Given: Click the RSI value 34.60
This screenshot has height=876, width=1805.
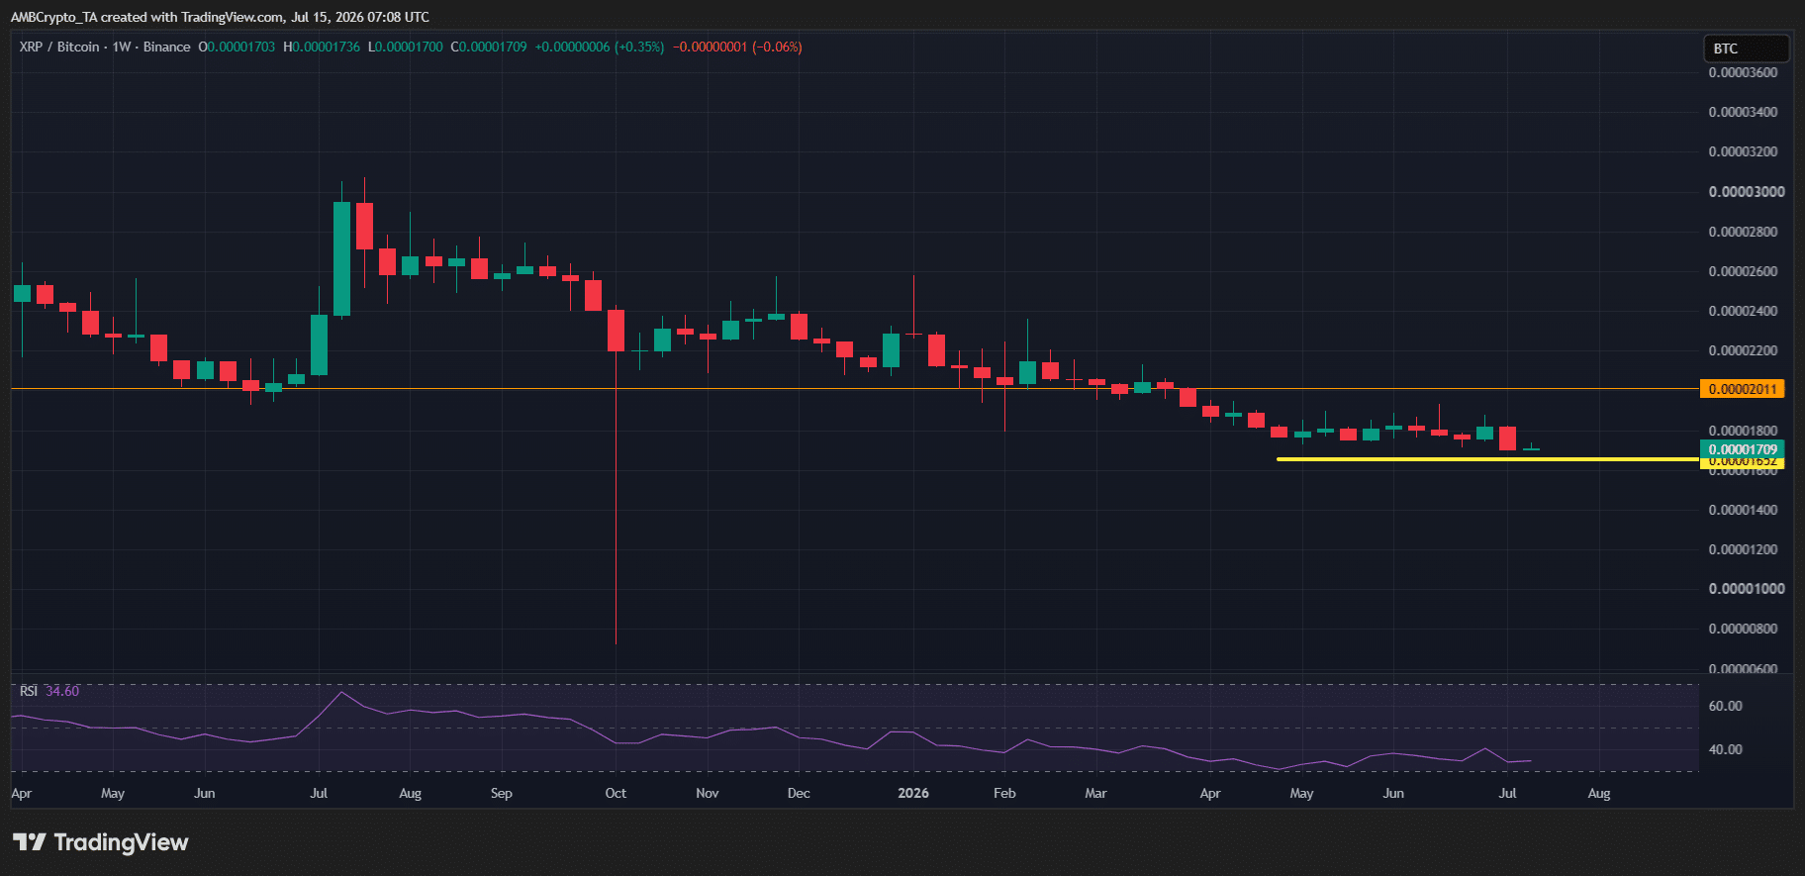Looking at the screenshot, I should tap(62, 691).
